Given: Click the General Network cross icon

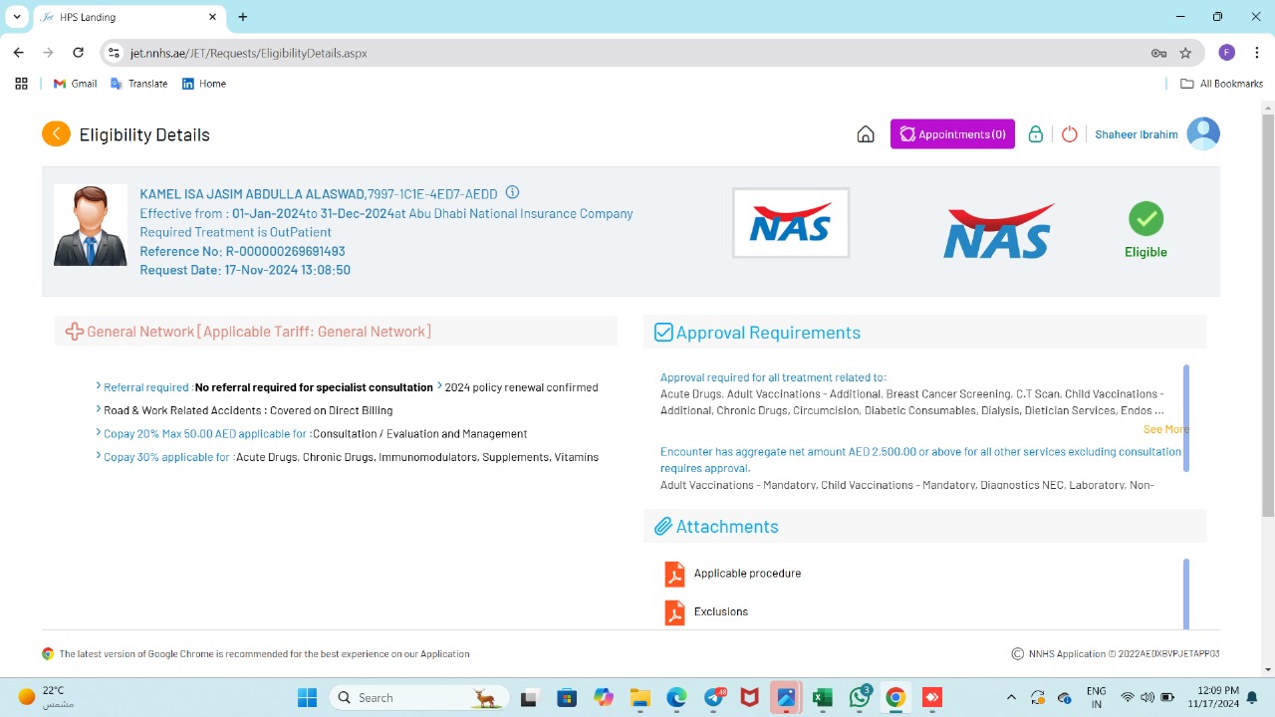Looking at the screenshot, I should click(x=74, y=332).
